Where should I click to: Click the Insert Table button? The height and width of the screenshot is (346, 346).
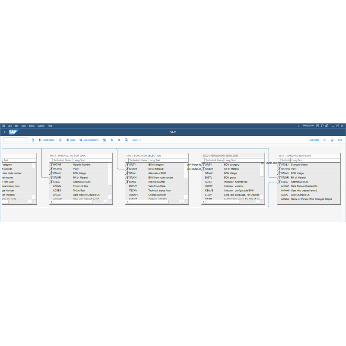coord(46,140)
